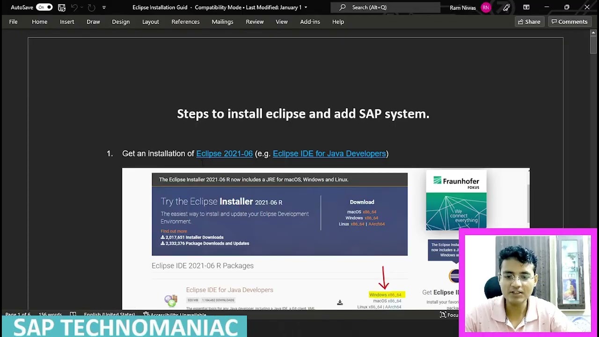Viewport: 599px width, 337px height.
Task: Click the Search (Alt+Q) box
Action: pyautogui.click(x=385, y=7)
